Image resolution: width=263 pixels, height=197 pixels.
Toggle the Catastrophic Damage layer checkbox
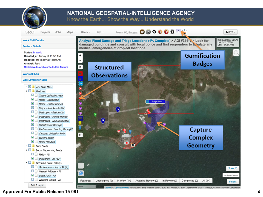(33, 124)
